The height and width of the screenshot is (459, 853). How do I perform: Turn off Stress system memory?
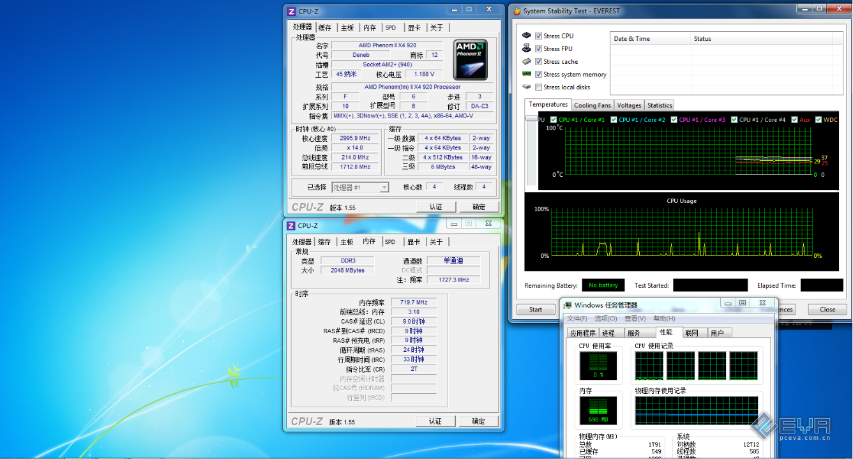click(x=539, y=74)
